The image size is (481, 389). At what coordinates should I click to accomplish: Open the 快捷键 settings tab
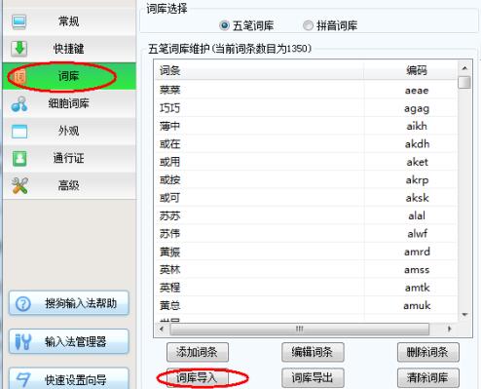[69, 49]
